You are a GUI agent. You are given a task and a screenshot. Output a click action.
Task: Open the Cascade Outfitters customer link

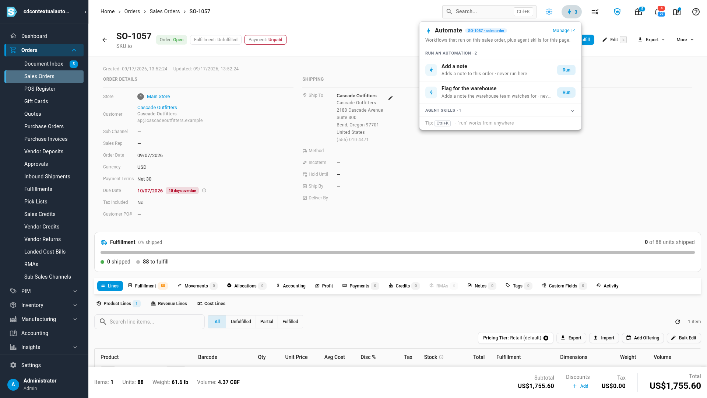coord(157,108)
